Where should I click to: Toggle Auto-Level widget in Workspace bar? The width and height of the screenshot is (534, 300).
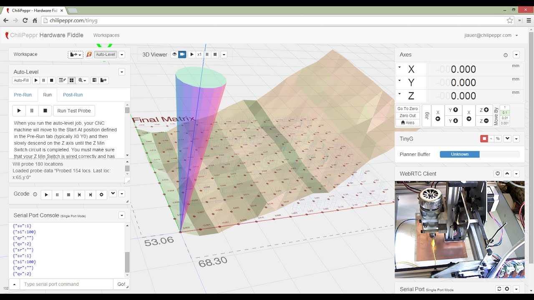106,55
